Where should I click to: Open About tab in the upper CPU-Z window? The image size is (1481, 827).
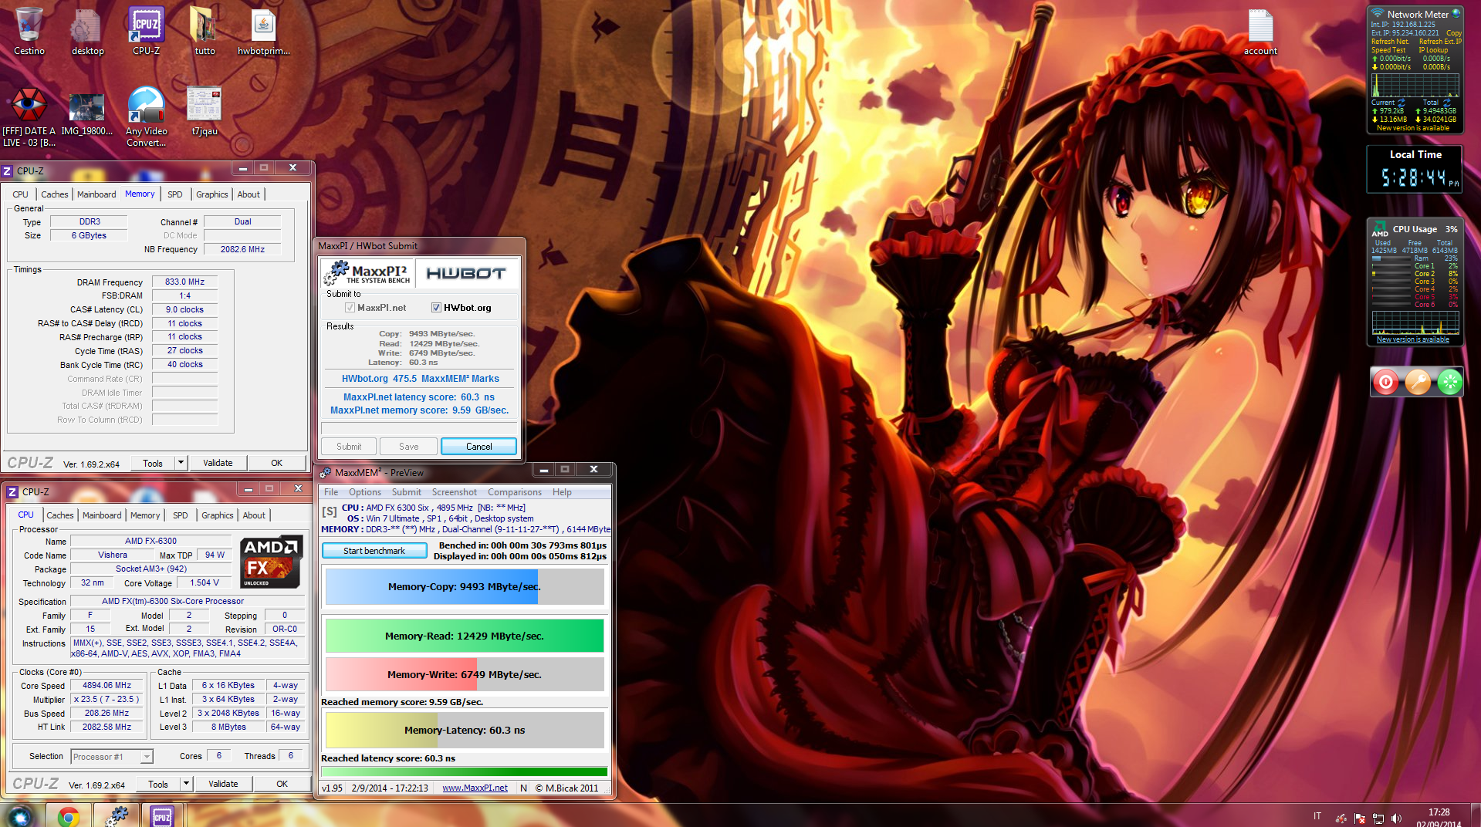point(249,194)
